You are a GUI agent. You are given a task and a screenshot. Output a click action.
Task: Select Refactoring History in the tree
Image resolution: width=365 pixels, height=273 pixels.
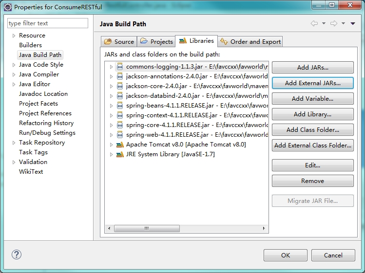pyautogui.click(x=46, y=123)
